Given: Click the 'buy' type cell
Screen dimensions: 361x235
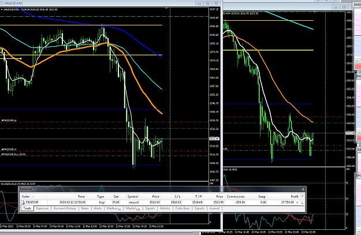Looking at the screenshot, I should (x=102, y=202).
